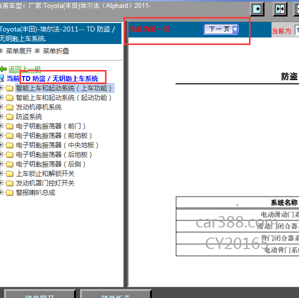Click the 系统名称 table header
This screenshot has height=298, width=299.
pyautogui.click(x=284, y=202)
